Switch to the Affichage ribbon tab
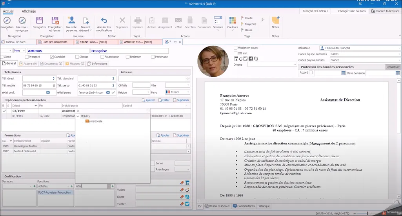This screenshot has width=402, height=216. [29, 11]
